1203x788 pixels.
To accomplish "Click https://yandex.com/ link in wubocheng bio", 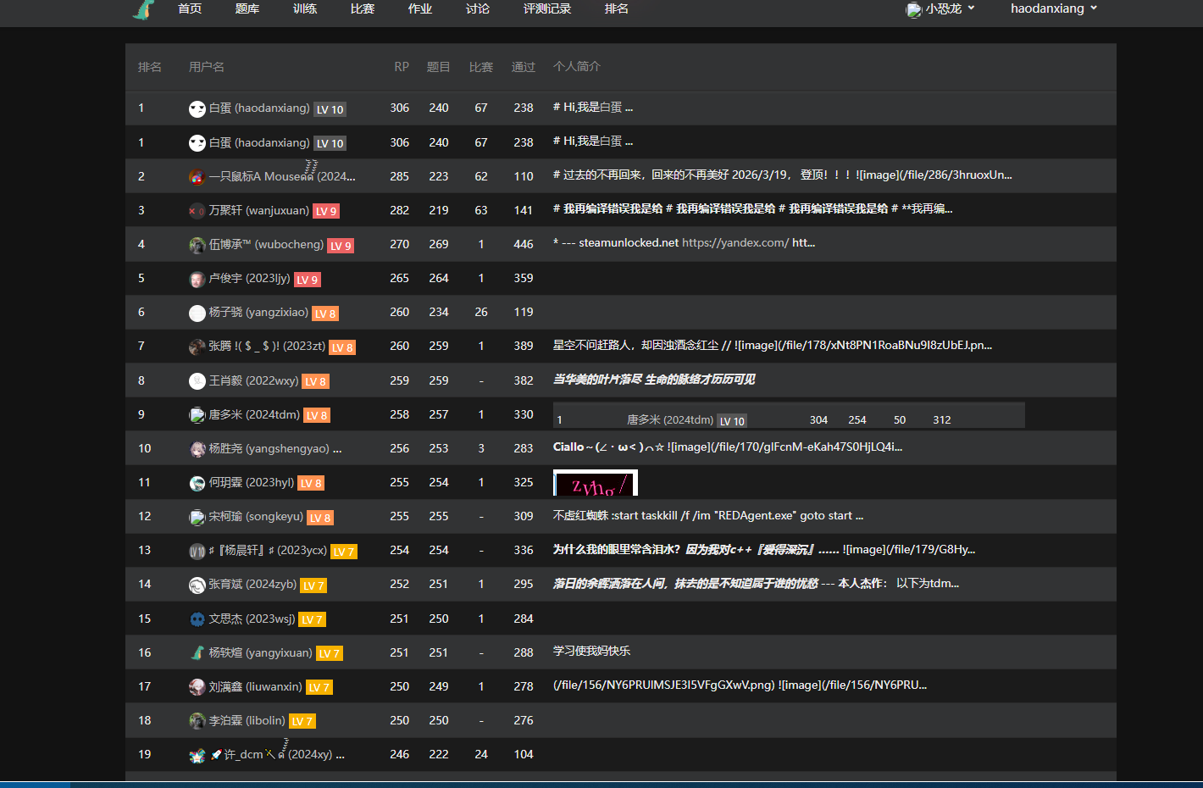I will (x=735, y=242).
